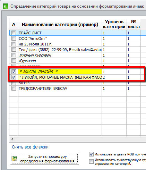
Task: Select the 'ПРЕДОХРАНИТЕЛИ BRECAV' cell
Action: pos(60,88)
